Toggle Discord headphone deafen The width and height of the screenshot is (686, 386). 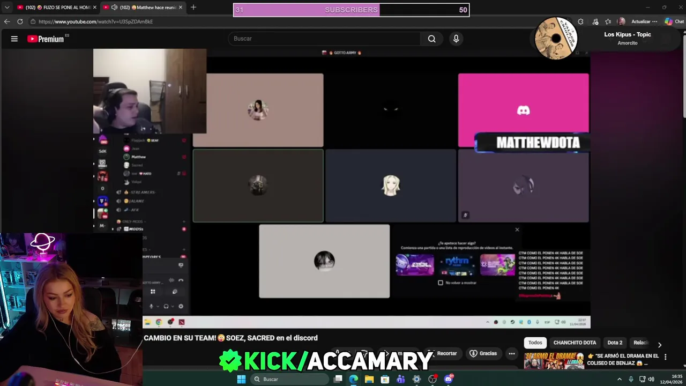166,306
